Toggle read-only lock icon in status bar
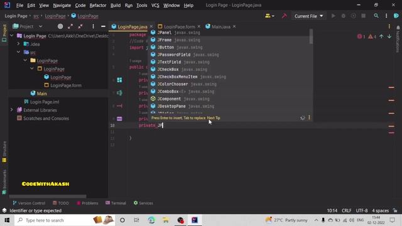This screenshot has width=402, height=226. tap(395, 211)
